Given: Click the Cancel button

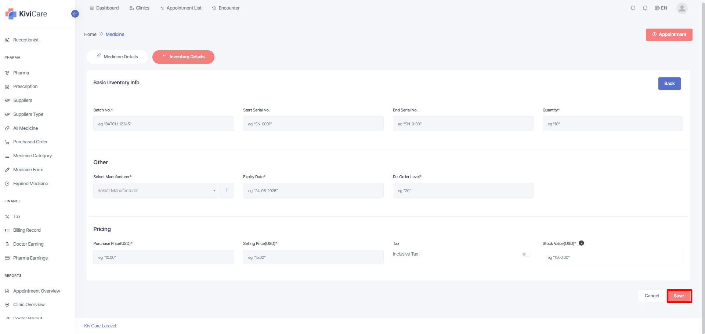Looking at the screenshot, I should (652, 296).
